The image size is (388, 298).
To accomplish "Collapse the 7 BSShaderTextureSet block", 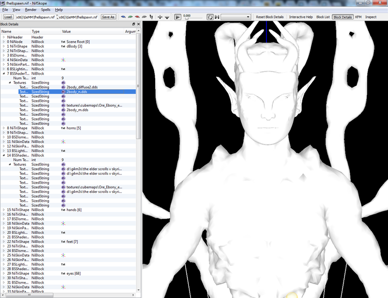I will 4,73.
